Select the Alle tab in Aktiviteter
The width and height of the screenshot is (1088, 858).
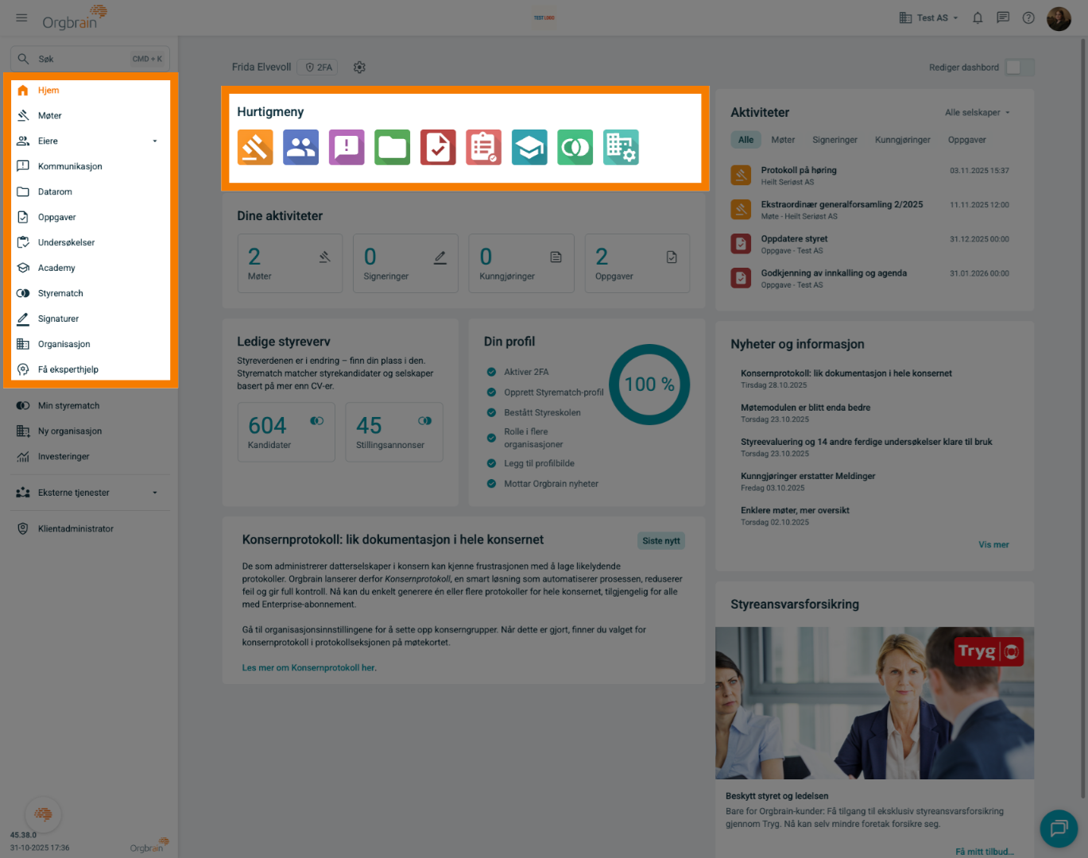tap(745, 140)
